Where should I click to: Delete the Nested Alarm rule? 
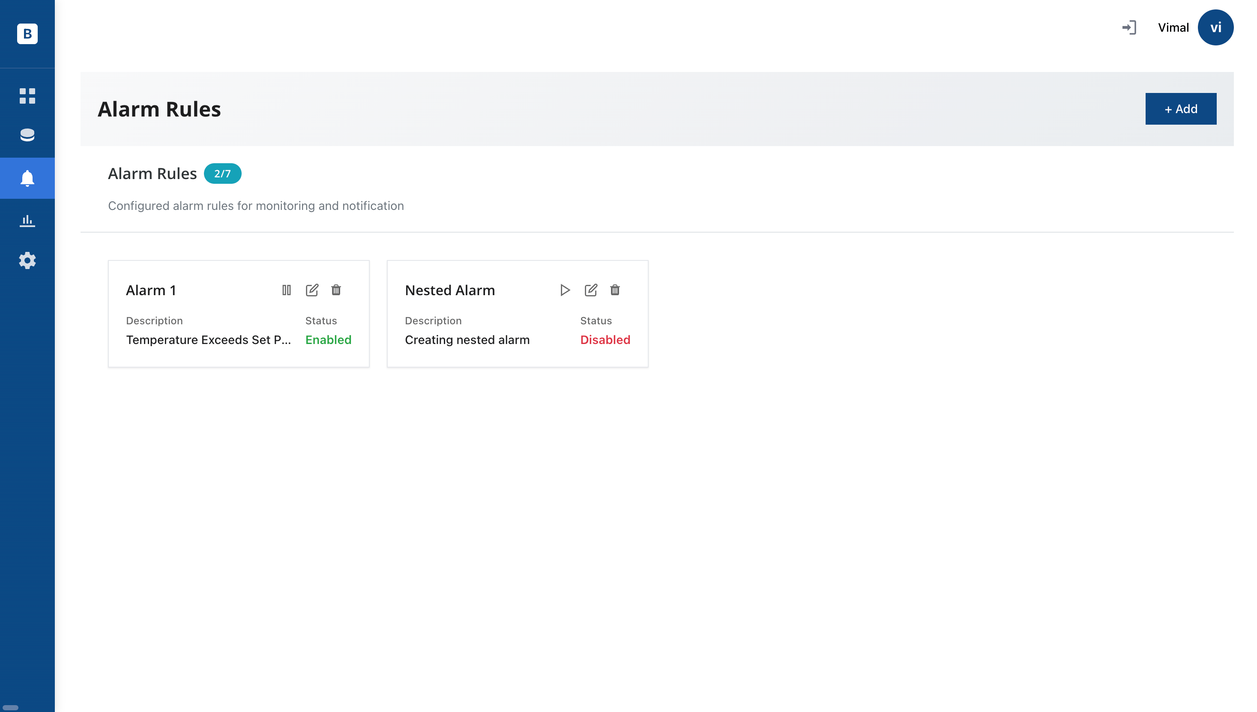pos(614,290)
